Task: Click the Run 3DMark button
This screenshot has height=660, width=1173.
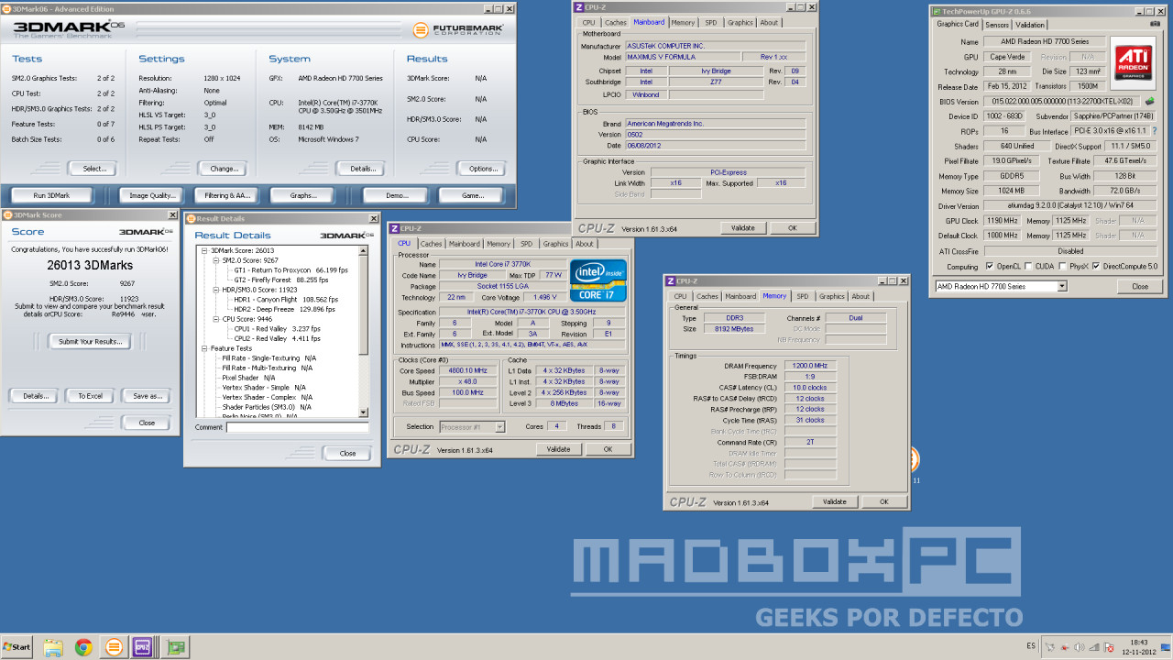Action: 51,195
